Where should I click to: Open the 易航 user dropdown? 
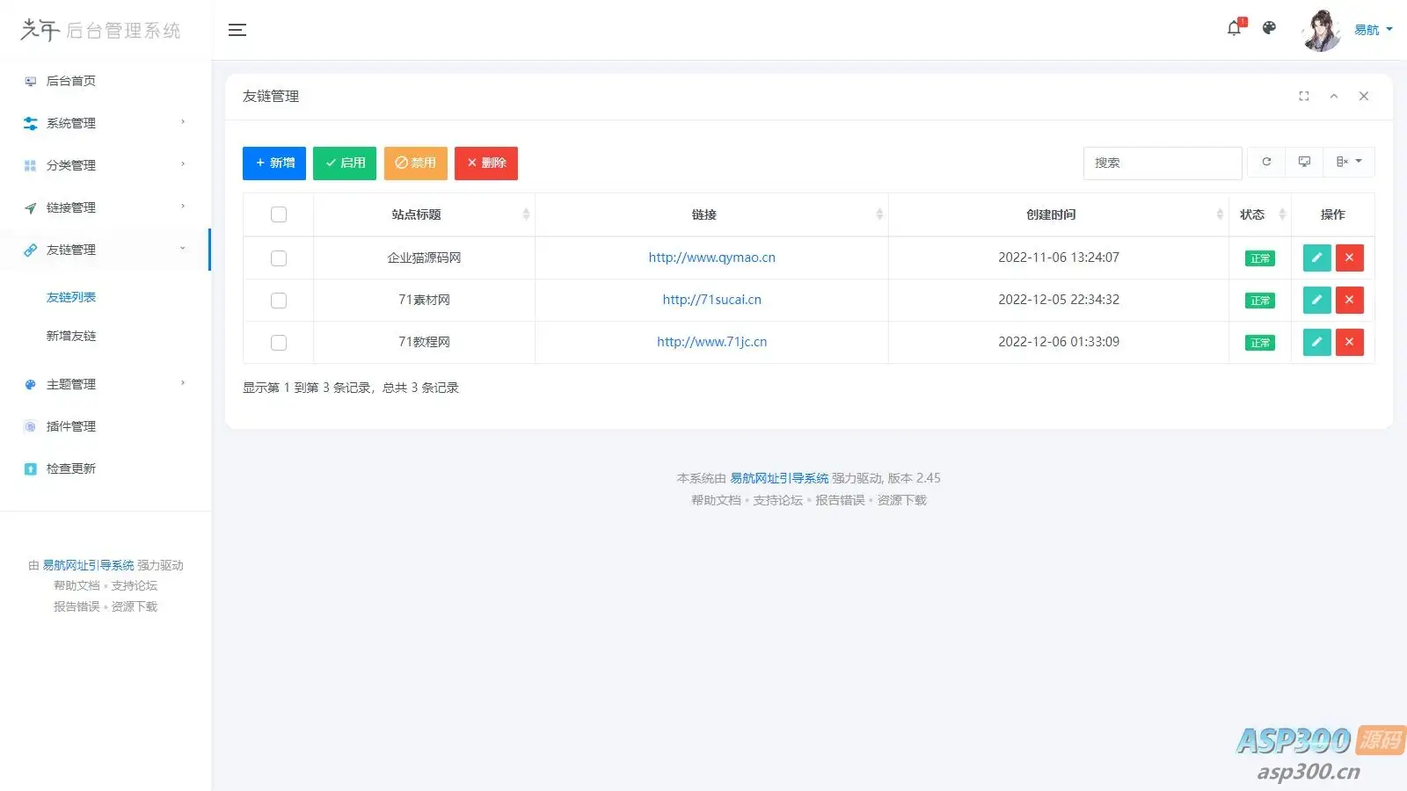tap(1373, 30)
